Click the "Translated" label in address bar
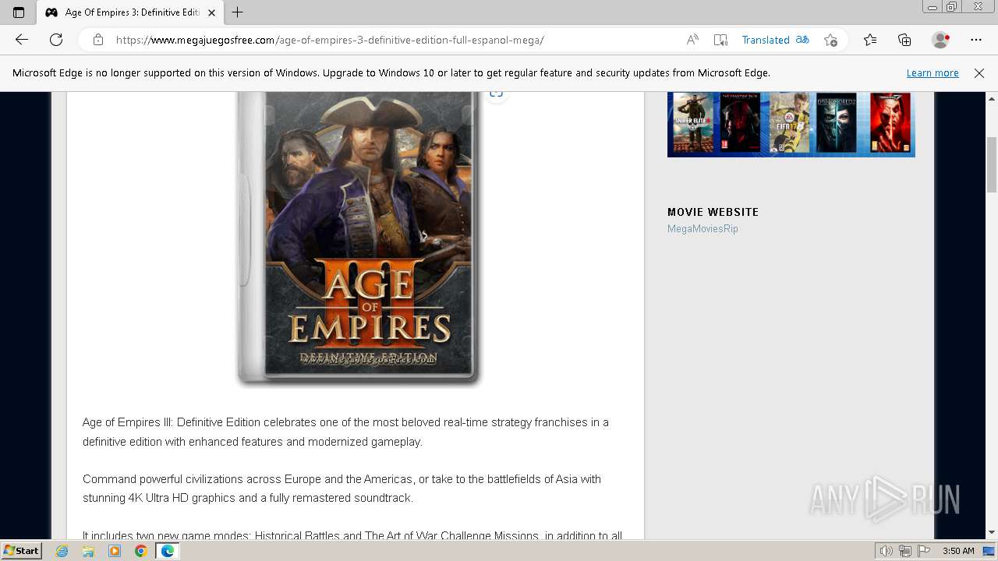This screenshot has width=998, height=561. point(766,40)
